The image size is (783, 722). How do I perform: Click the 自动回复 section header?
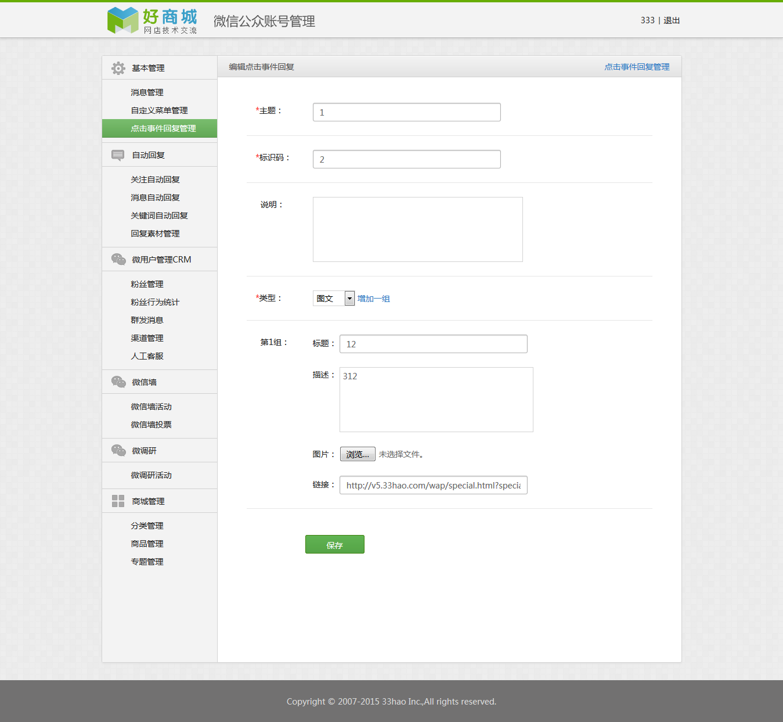160,155
